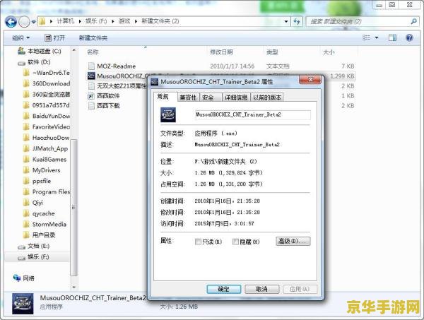Switch to the 兼容性 tab

point(187,97)
